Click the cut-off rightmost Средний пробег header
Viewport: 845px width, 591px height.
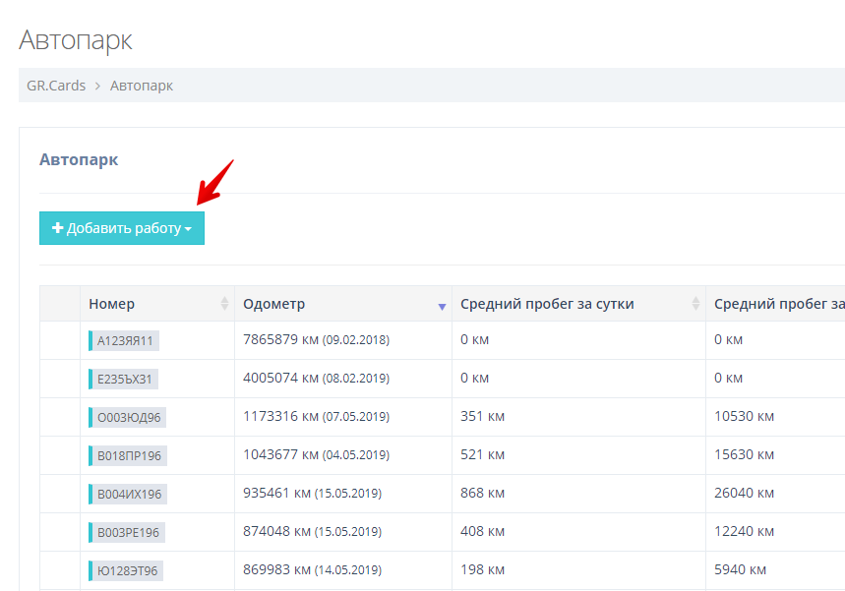pyautogui.click(x=778, y=304)
